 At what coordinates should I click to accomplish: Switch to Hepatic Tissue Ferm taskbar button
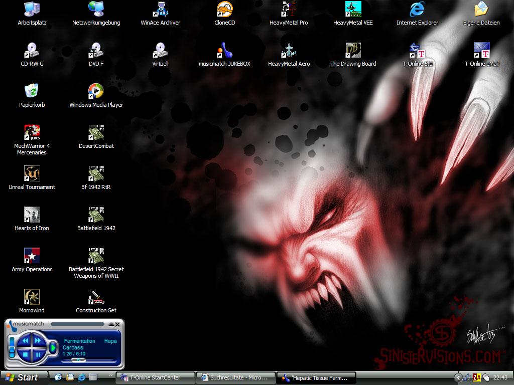[317, 378]
